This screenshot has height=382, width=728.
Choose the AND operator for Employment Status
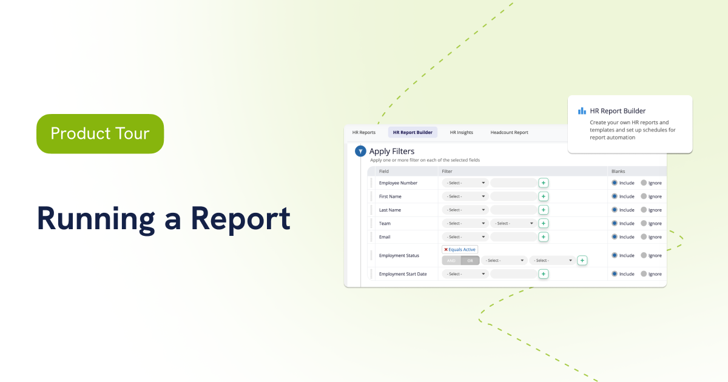451,260
